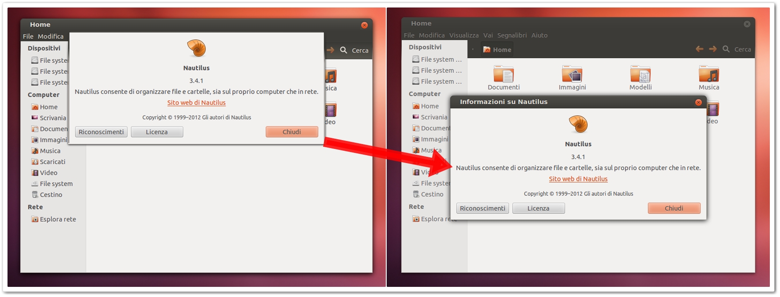Click the Video film icon in the left sidebar
Image resolution: width=780 pixels, height=297 pixels.
pyautogui.click(x=35, y=173)
